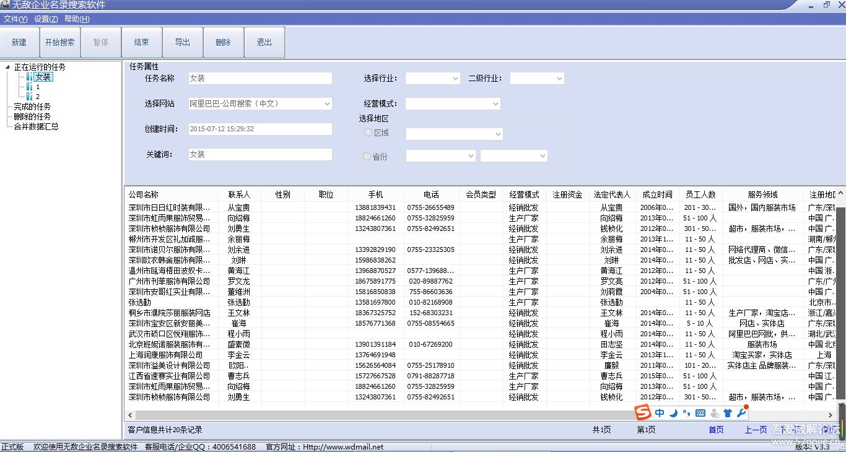This screenshot has height=452, width=846.
Task: Export results using the 导出 button
Action: click(183, 42)
